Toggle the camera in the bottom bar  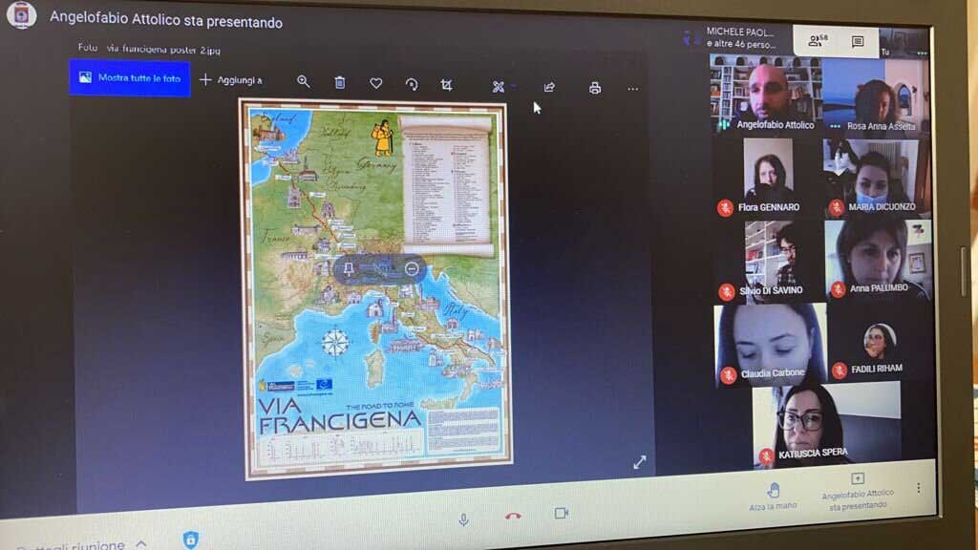562,513
